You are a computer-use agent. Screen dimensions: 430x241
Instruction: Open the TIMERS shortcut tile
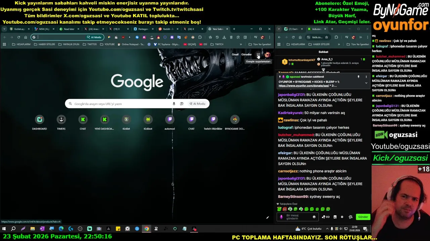pyautogui.click(x=61, y=122)
